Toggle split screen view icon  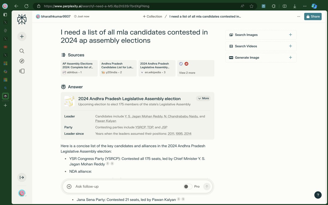tap(285, 6)
